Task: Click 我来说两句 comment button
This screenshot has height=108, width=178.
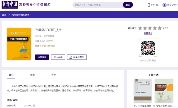Action: [77, 57]
